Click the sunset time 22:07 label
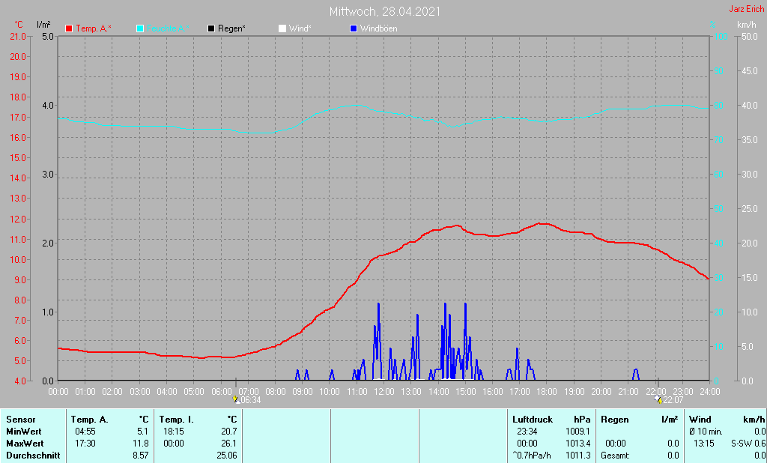This screenshot has height=463, width=767. coord(673,400)
